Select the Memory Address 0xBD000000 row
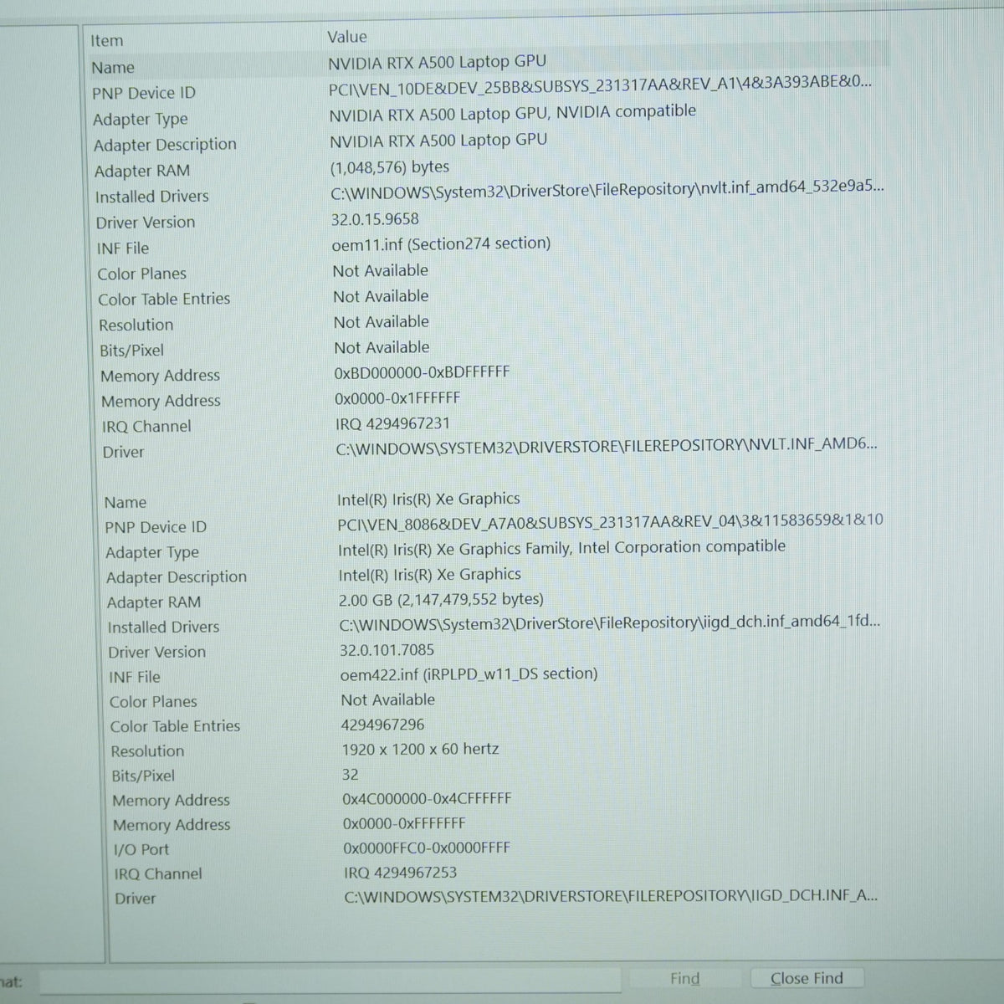This screenshot has width=1004, height=1004. (x=494, y=374)
